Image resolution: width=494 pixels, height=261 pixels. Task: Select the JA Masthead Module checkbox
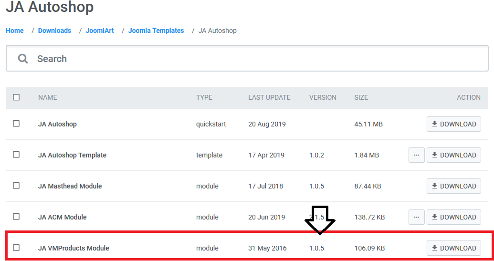(16, 186)
